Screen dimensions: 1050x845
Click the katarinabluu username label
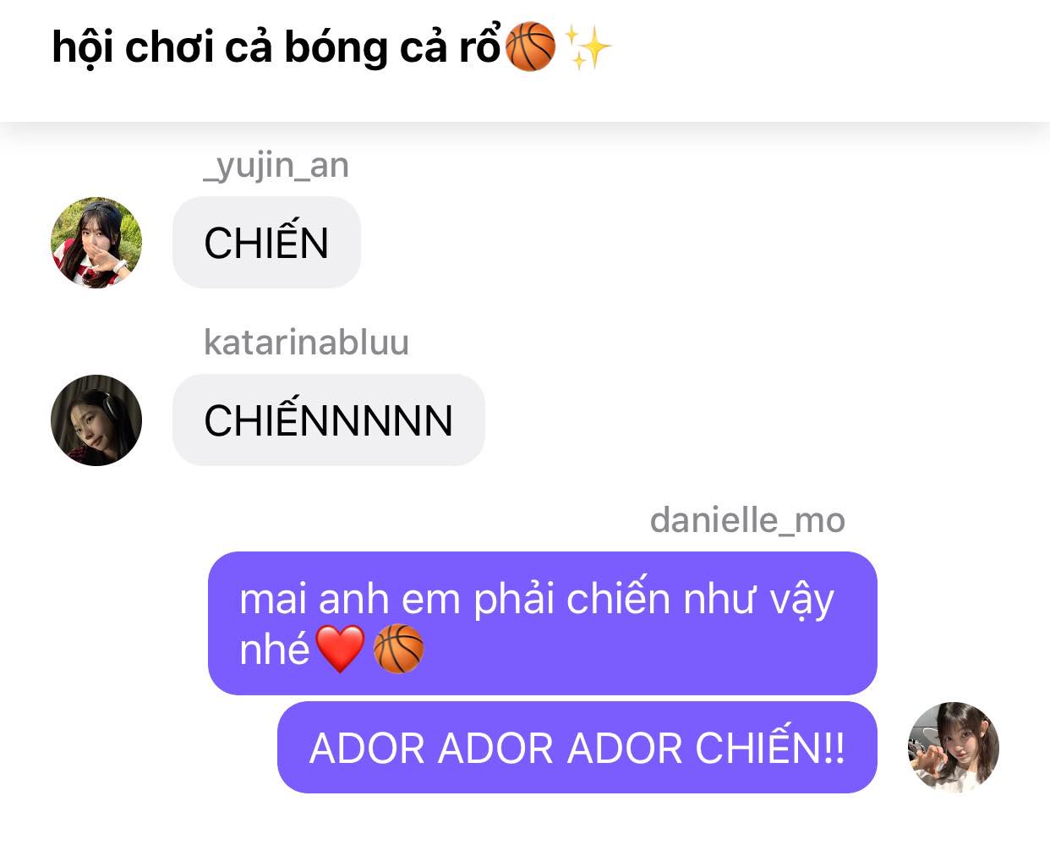(307, 343)
